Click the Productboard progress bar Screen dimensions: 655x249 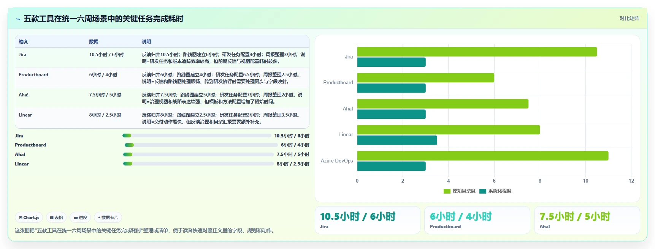coord(201,145)
